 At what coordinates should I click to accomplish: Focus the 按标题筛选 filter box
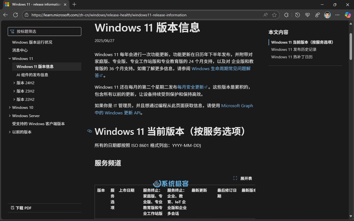click(x=45, y=31)
